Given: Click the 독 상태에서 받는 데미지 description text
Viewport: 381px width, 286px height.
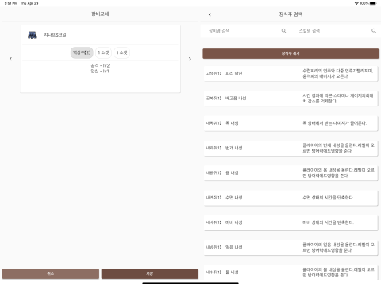Looking at the screenshot, I should point(335,123).
